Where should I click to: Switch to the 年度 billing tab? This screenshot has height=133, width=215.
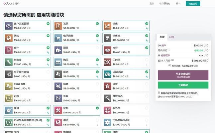point(162,37)
